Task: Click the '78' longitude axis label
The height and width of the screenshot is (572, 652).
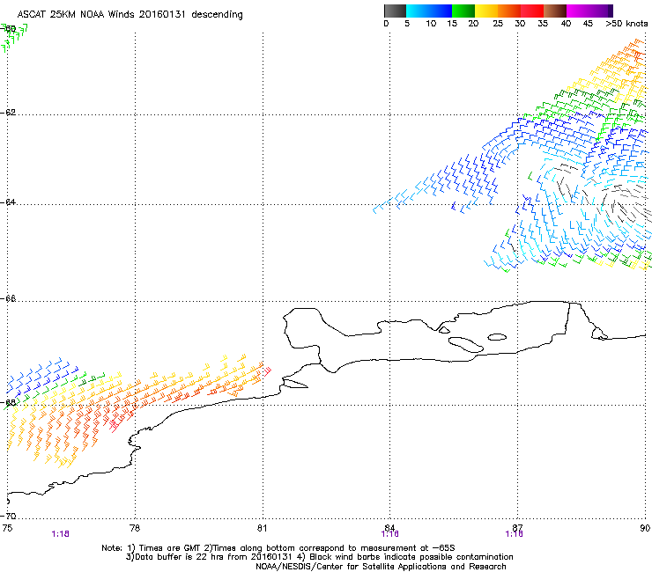Action: [135, 528]
